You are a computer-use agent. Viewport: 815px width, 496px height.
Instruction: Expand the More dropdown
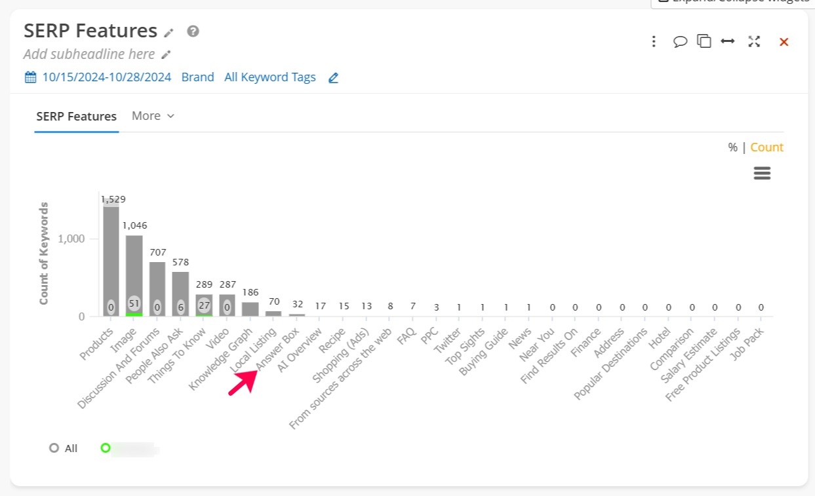click(153, 116)
